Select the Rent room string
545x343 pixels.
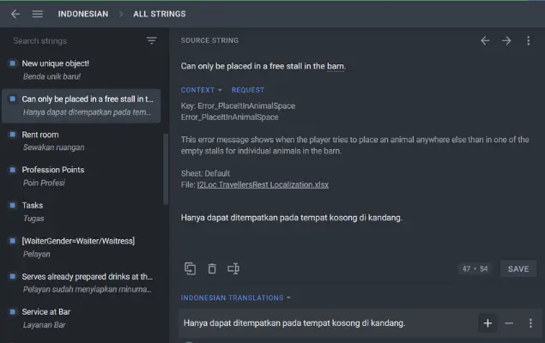(82, 141)
